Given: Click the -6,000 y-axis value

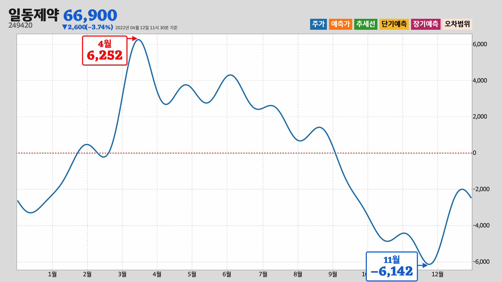Looking at the screenshot, I should click(x=481, y=262).
